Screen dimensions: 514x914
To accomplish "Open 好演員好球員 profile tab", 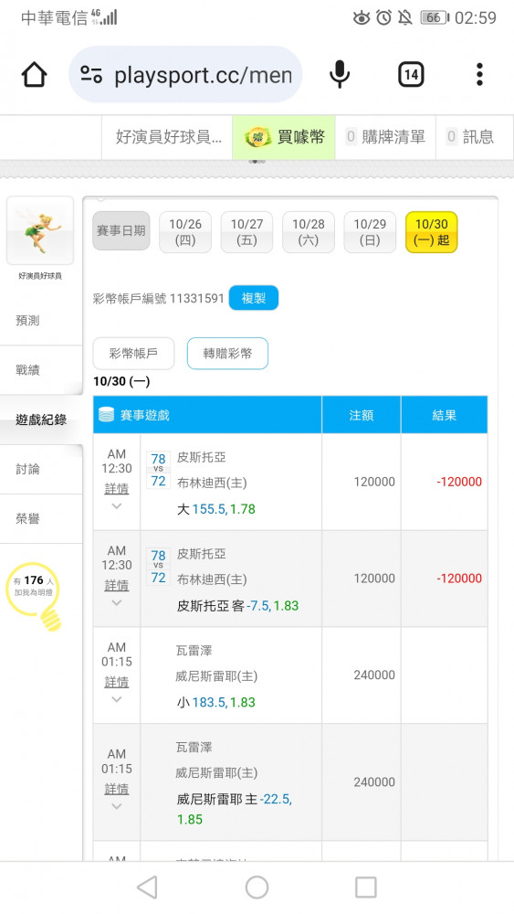I will (x=168, y=137).
